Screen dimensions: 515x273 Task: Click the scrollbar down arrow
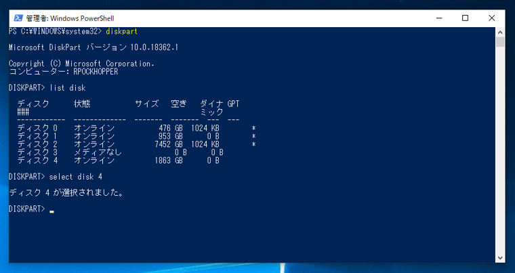tap(500, 258)
